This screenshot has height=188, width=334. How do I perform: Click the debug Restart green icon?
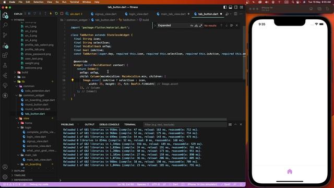pos(56,14)
